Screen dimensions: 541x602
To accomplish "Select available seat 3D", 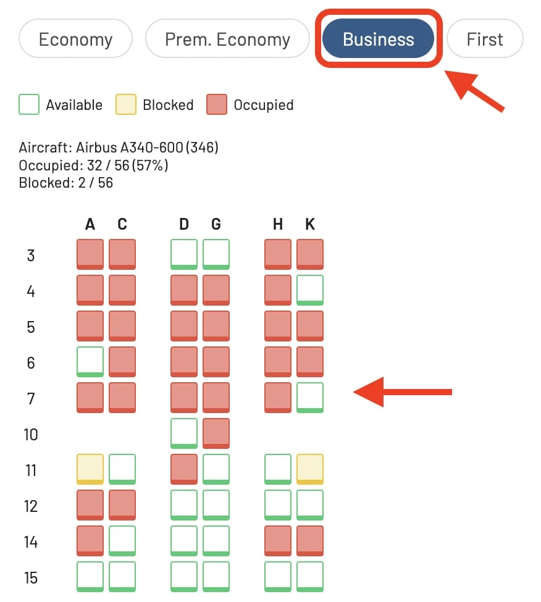I will (x=184, y=254).
